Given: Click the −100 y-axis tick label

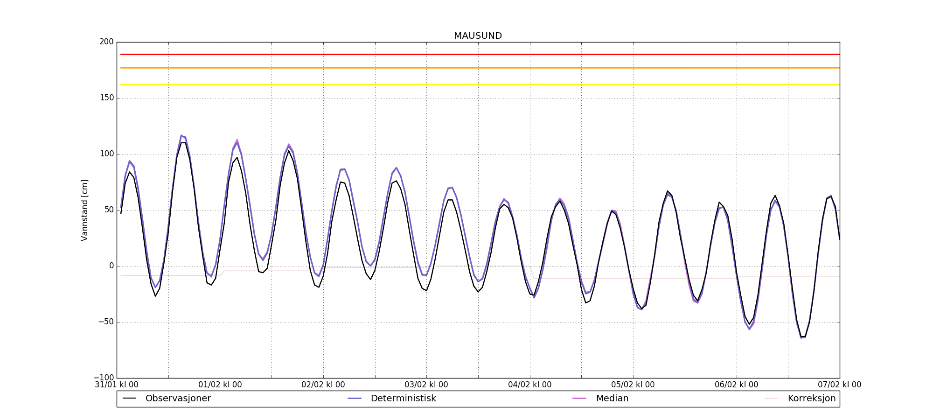Looking at the screenshot, I should point(104,378).
